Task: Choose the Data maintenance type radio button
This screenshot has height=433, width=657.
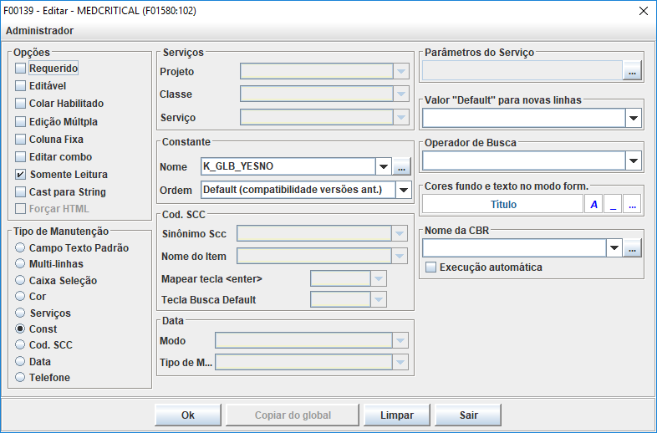Action: point(21,362)
